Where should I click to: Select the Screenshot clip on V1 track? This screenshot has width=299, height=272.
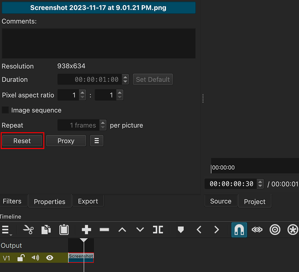pos(81,258)
